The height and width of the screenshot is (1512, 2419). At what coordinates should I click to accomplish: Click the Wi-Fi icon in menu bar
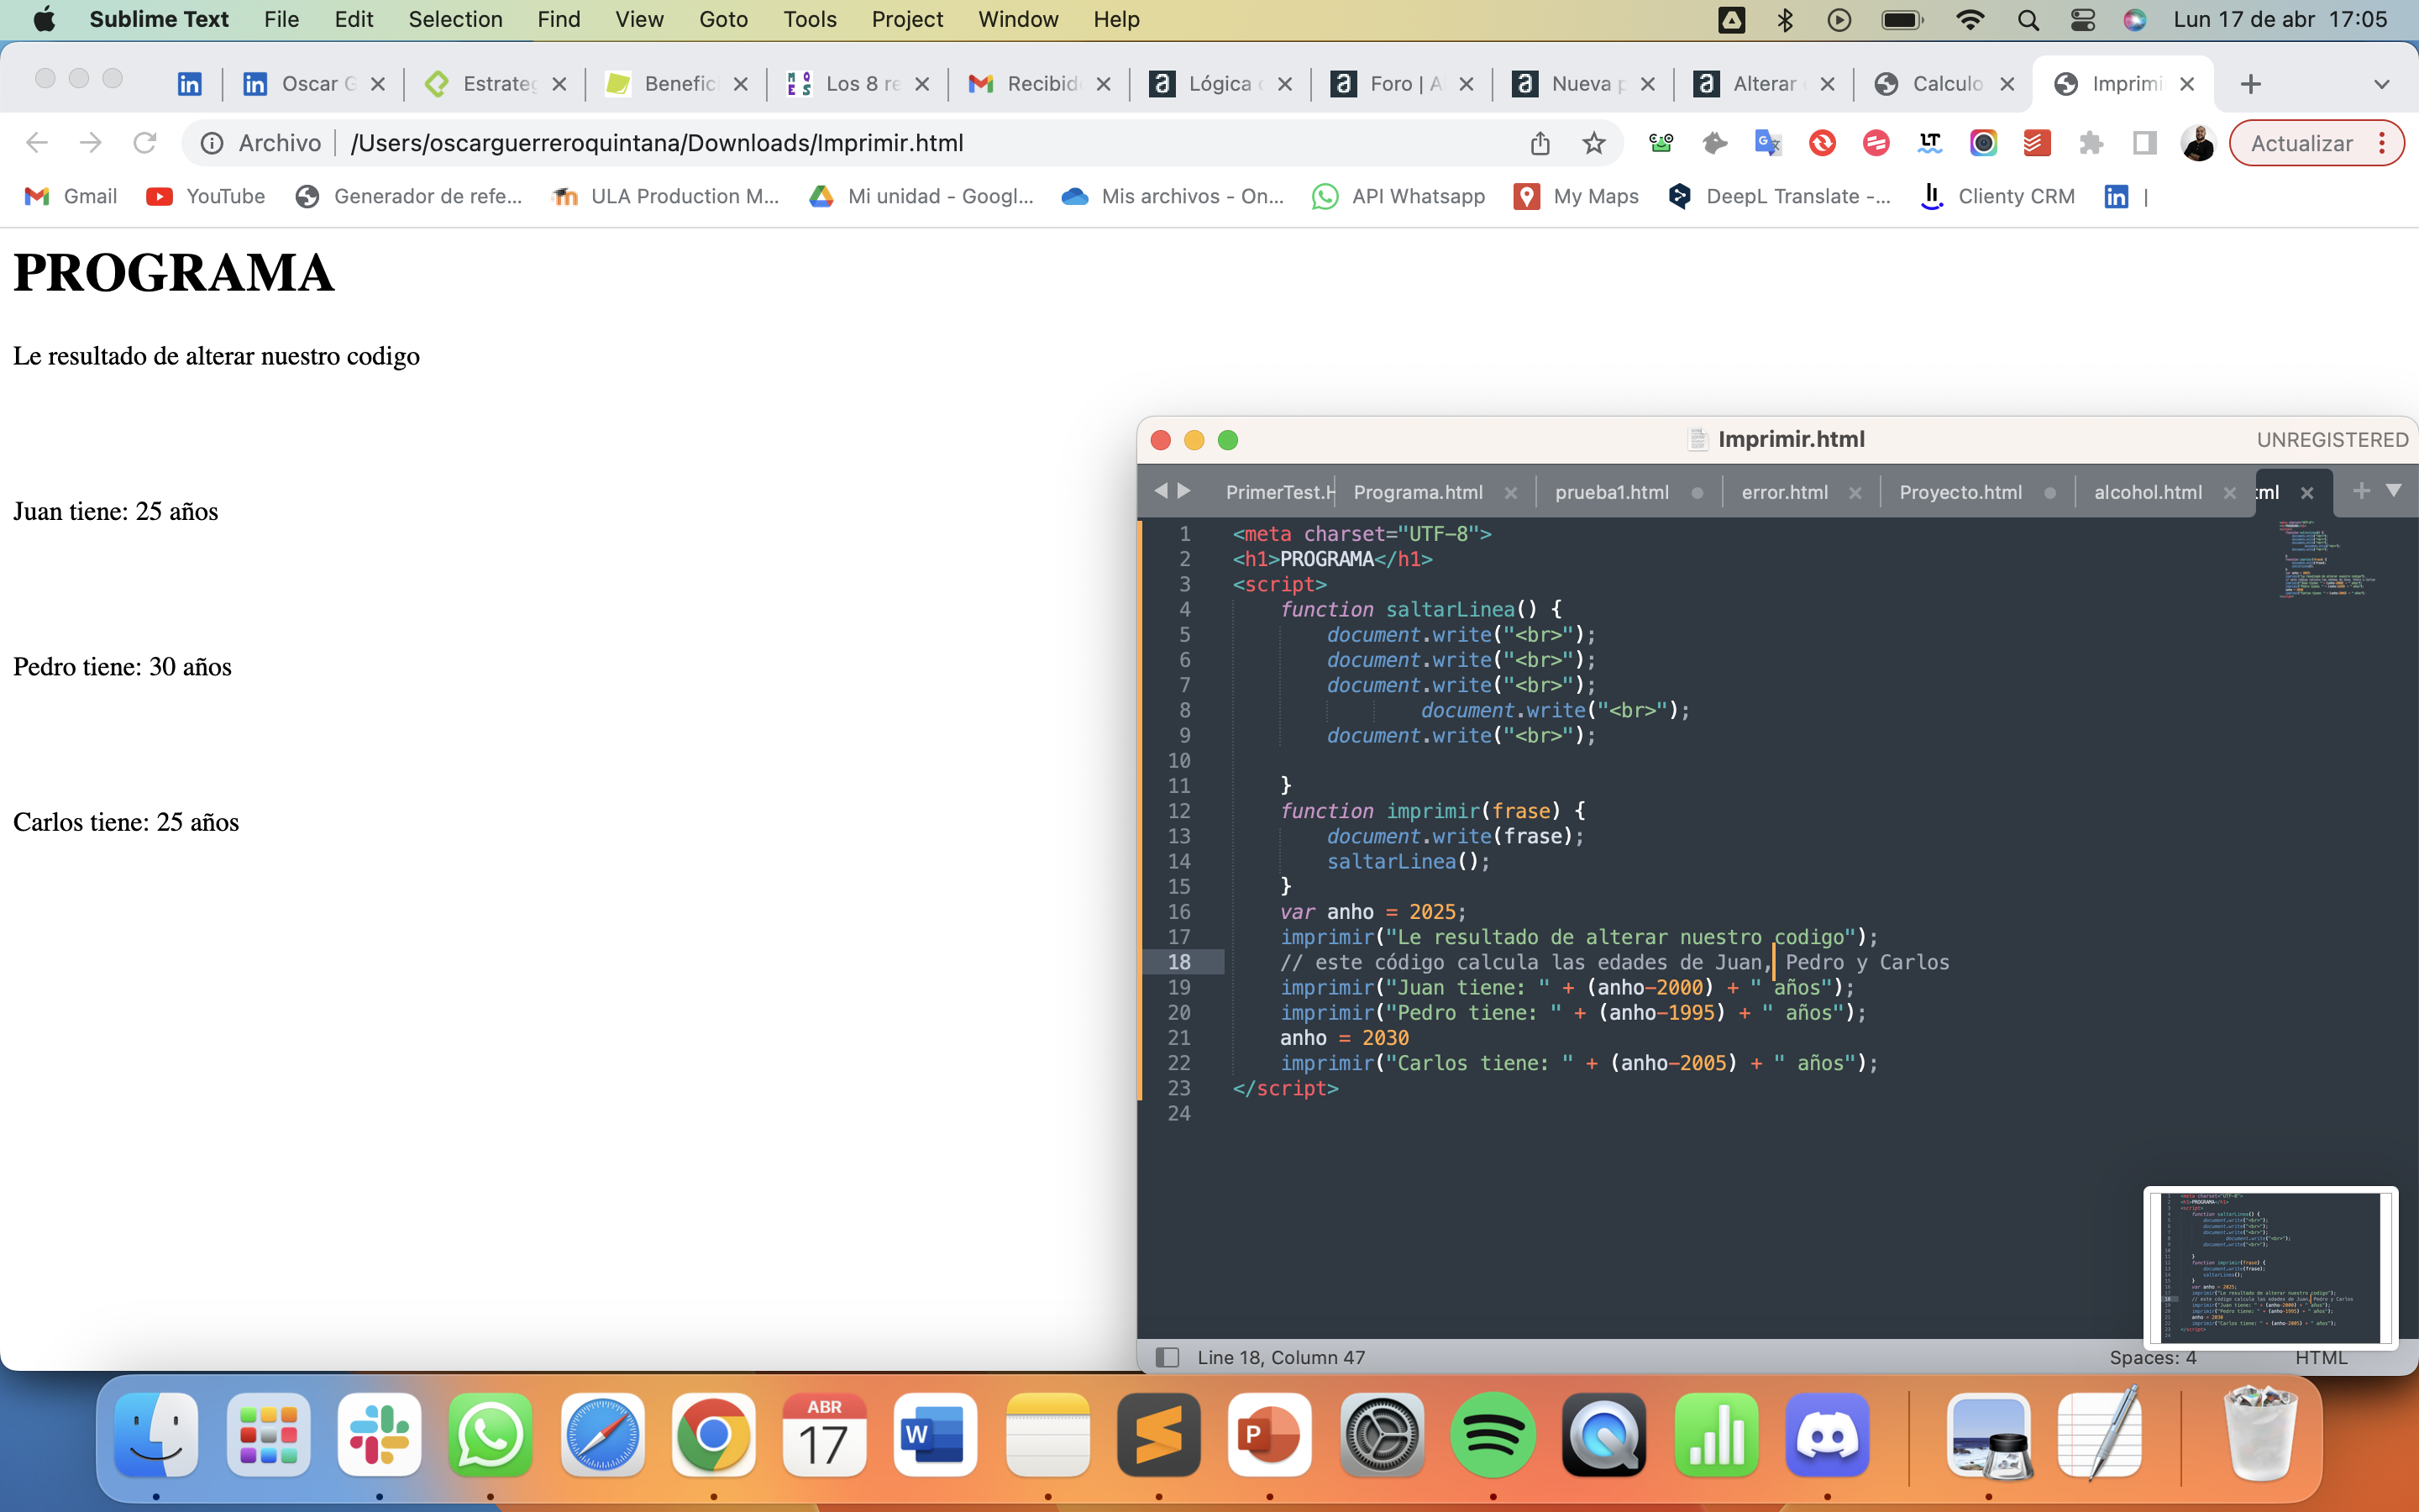(1969, 20)
